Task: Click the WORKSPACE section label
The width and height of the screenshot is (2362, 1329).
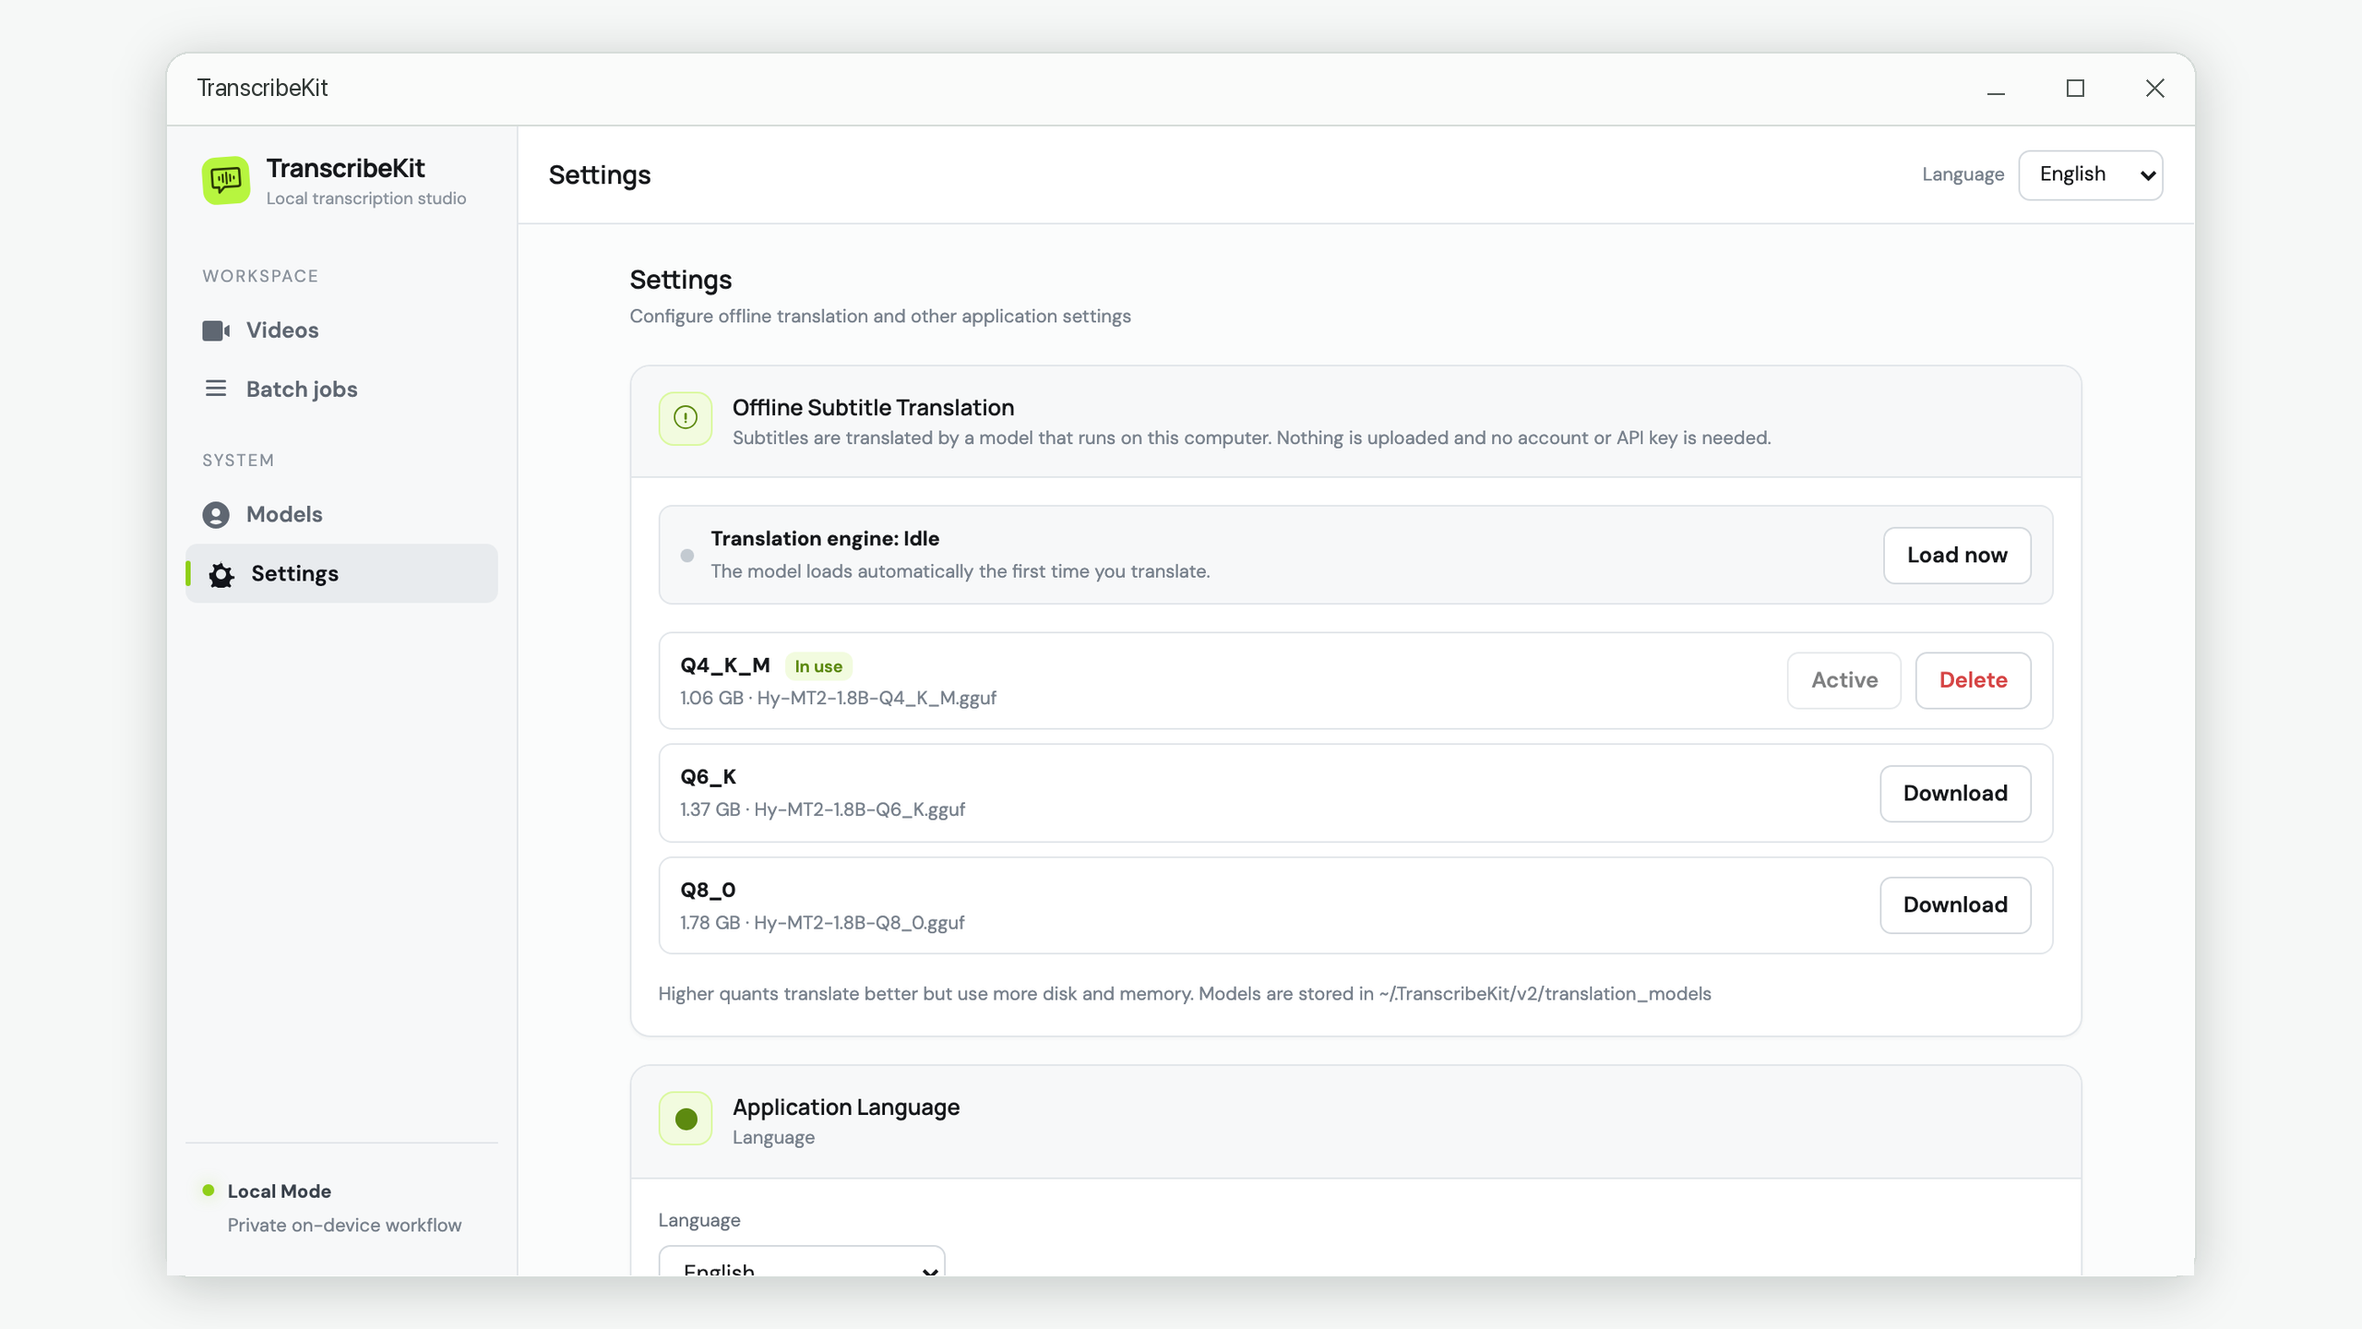Action: [260, 276]
